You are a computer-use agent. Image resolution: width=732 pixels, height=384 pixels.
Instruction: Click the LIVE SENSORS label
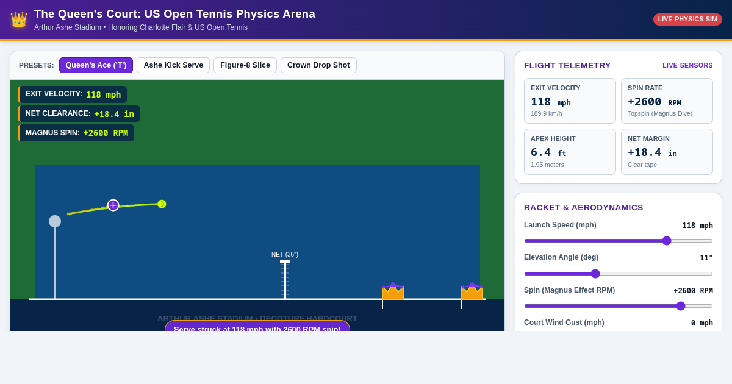[x=687, y=65]
